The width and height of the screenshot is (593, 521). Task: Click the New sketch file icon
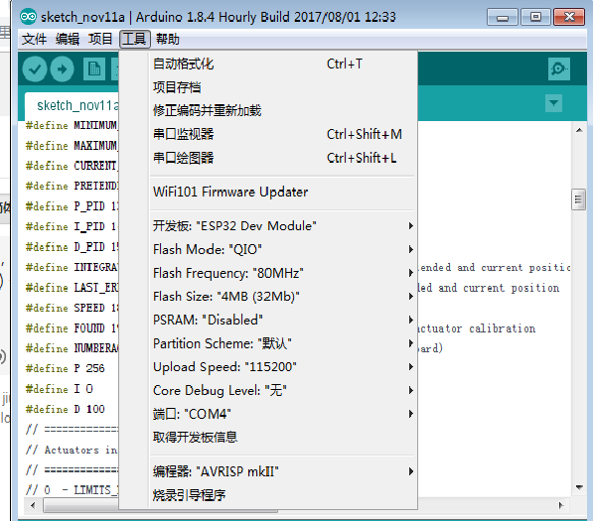pyautogui.click(x=94, y=69)
